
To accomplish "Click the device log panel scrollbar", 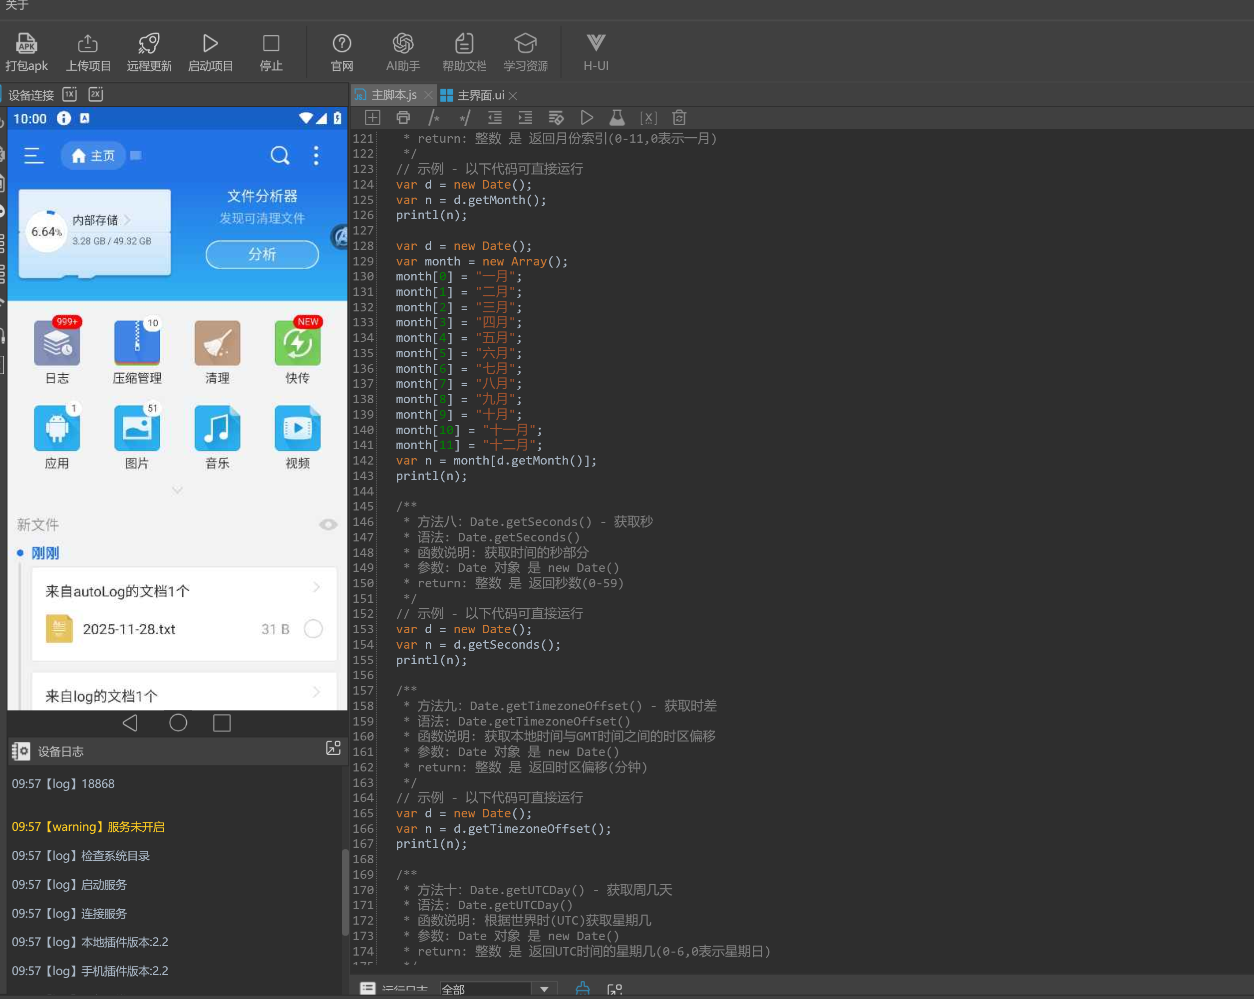I will pos(345,893).
